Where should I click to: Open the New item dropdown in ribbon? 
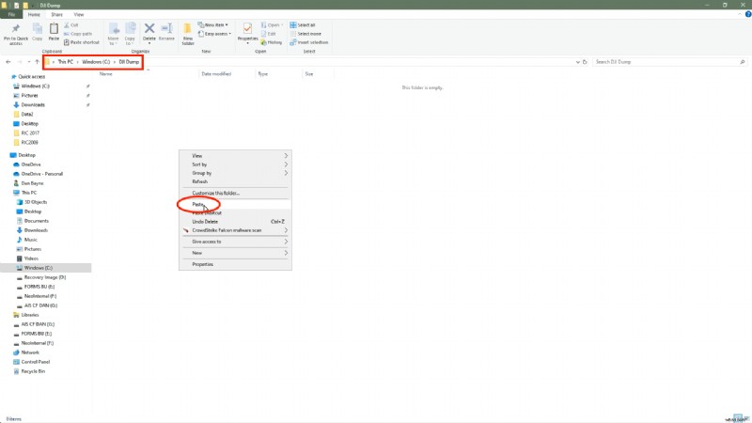(x=214, y=24)
